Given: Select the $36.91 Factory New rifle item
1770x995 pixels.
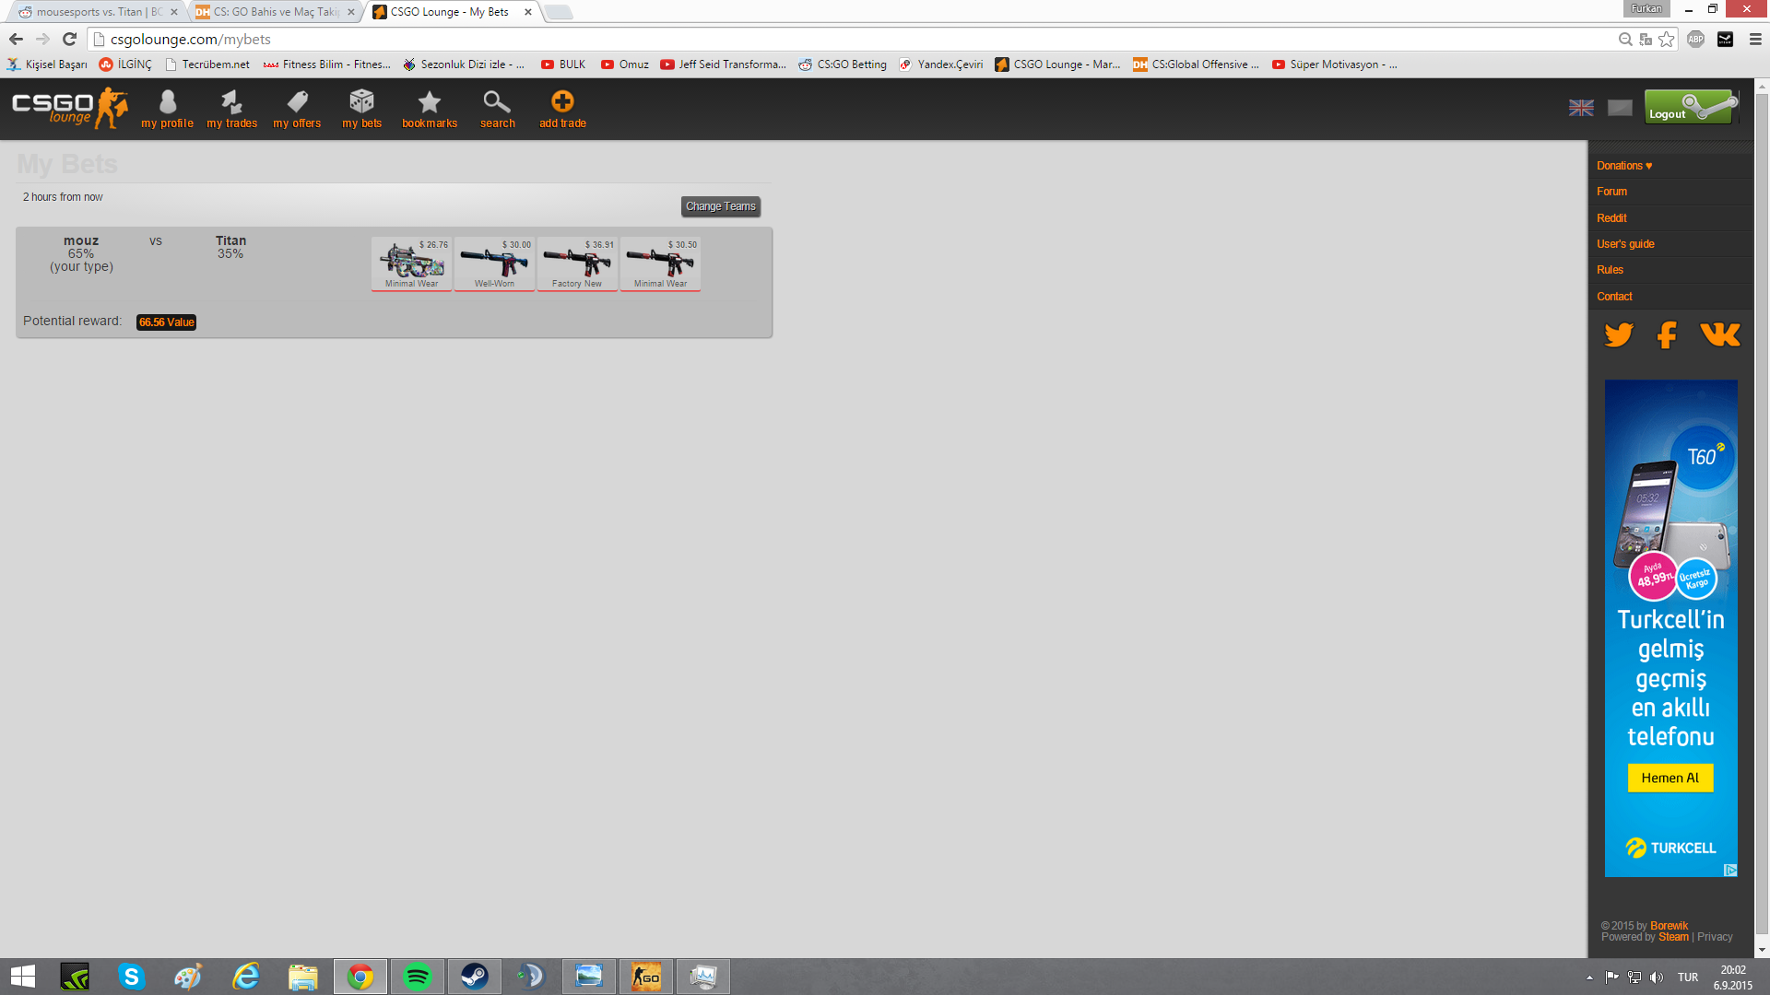Looking at the screenshot, I should (x=577, y=263).
